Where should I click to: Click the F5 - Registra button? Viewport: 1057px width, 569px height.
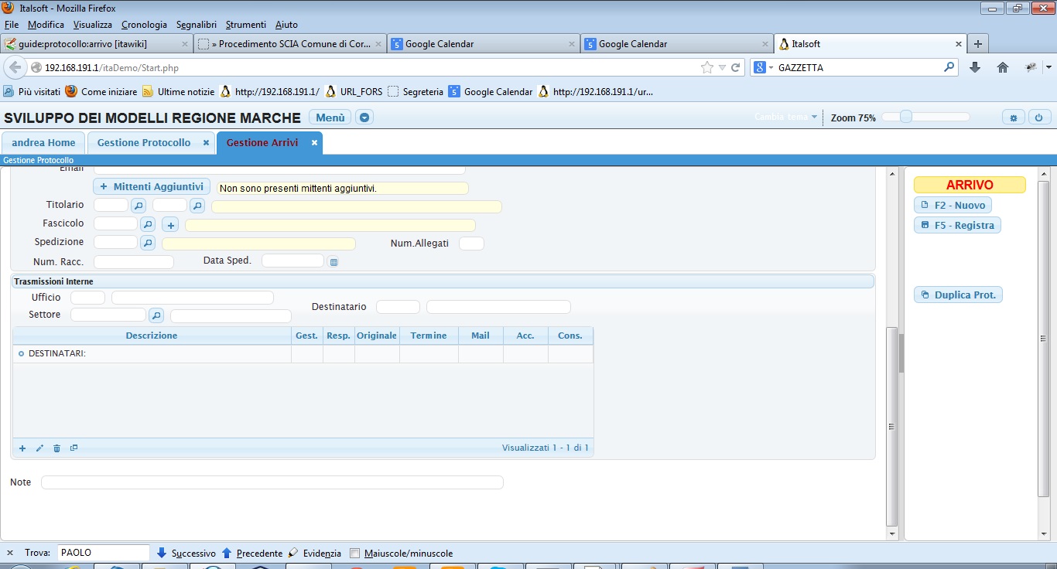pos(957,226)
